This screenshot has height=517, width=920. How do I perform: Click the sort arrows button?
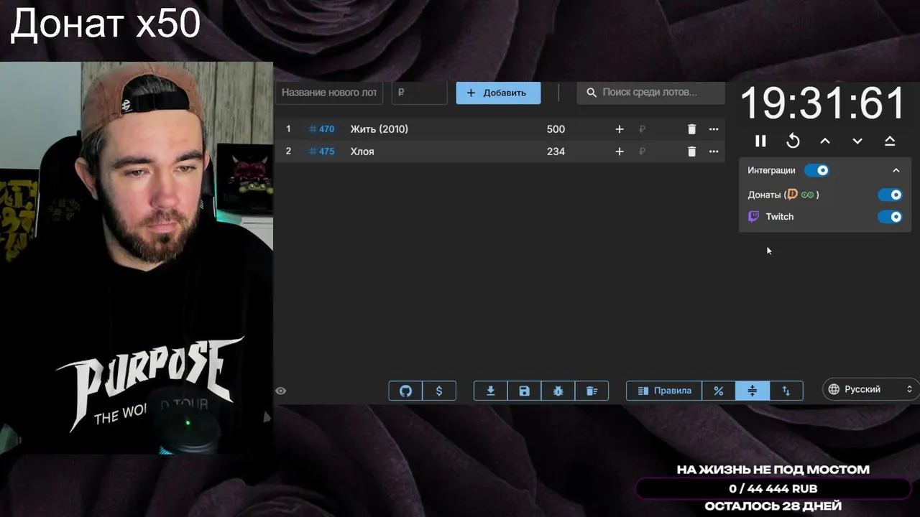pyautogui.click(x=786, y=391)
